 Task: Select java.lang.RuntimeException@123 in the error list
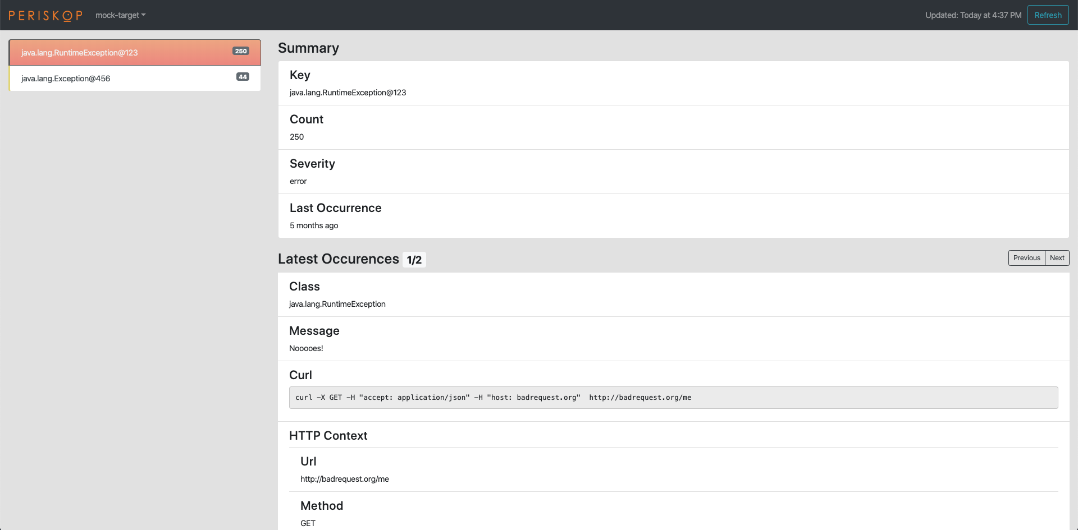pyautogui.click(x=79, y=53)
